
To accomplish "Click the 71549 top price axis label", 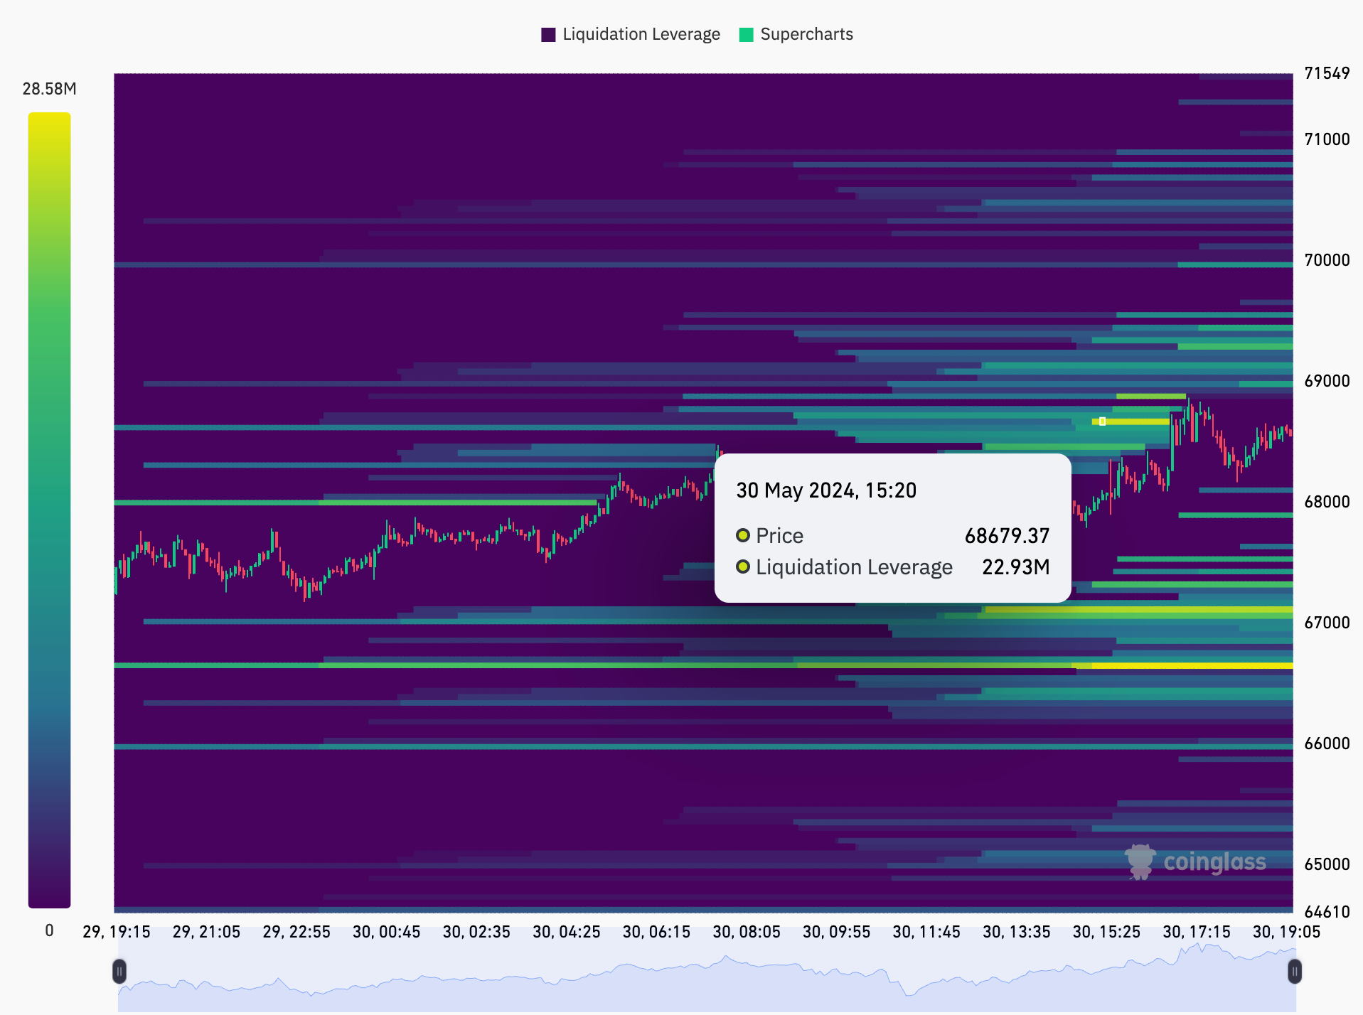I will tap(1326, 73).
